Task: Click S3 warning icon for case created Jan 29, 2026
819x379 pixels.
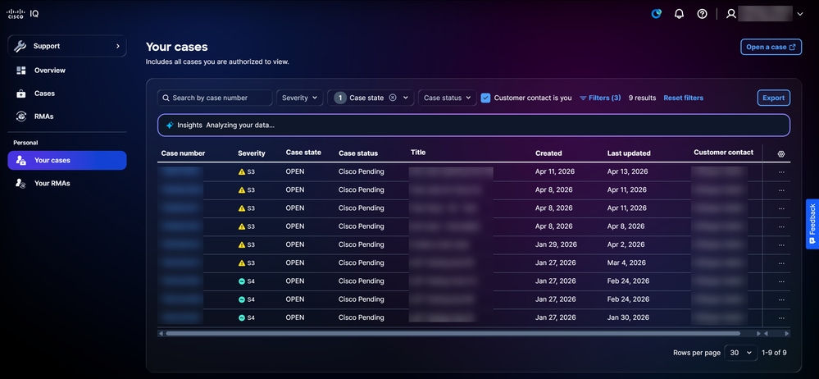Action: click(x=241, y=244)
